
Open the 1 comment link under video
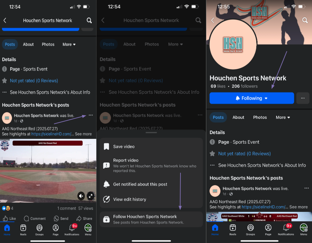(67, 208)
